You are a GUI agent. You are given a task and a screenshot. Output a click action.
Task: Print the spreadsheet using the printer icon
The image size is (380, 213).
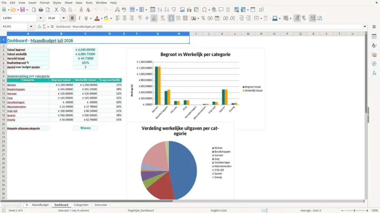pyautogui.click(x=41, y=10)
